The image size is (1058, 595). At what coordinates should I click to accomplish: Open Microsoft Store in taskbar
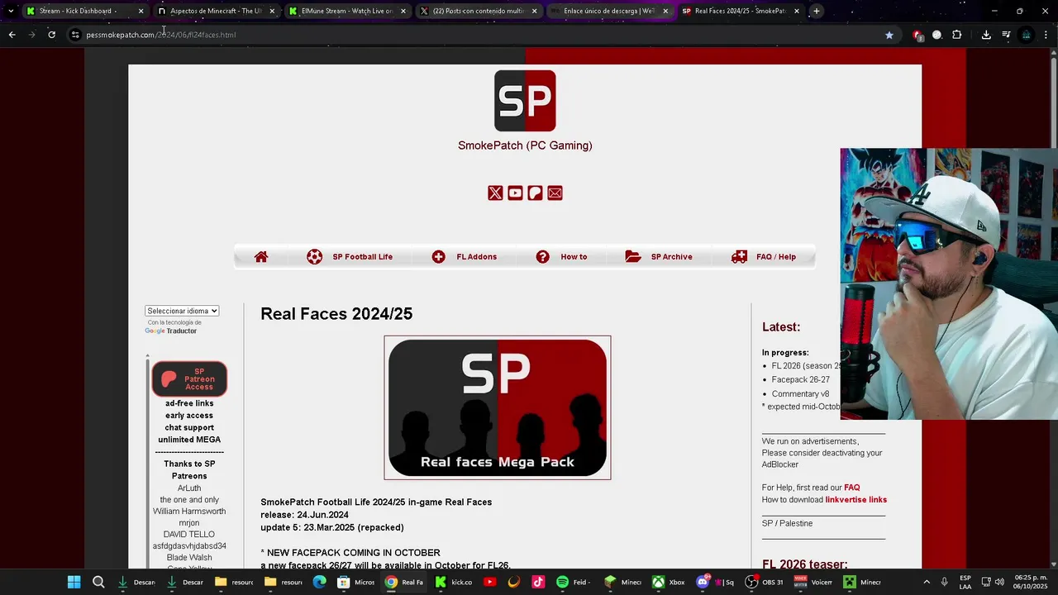tap(355, 582)
